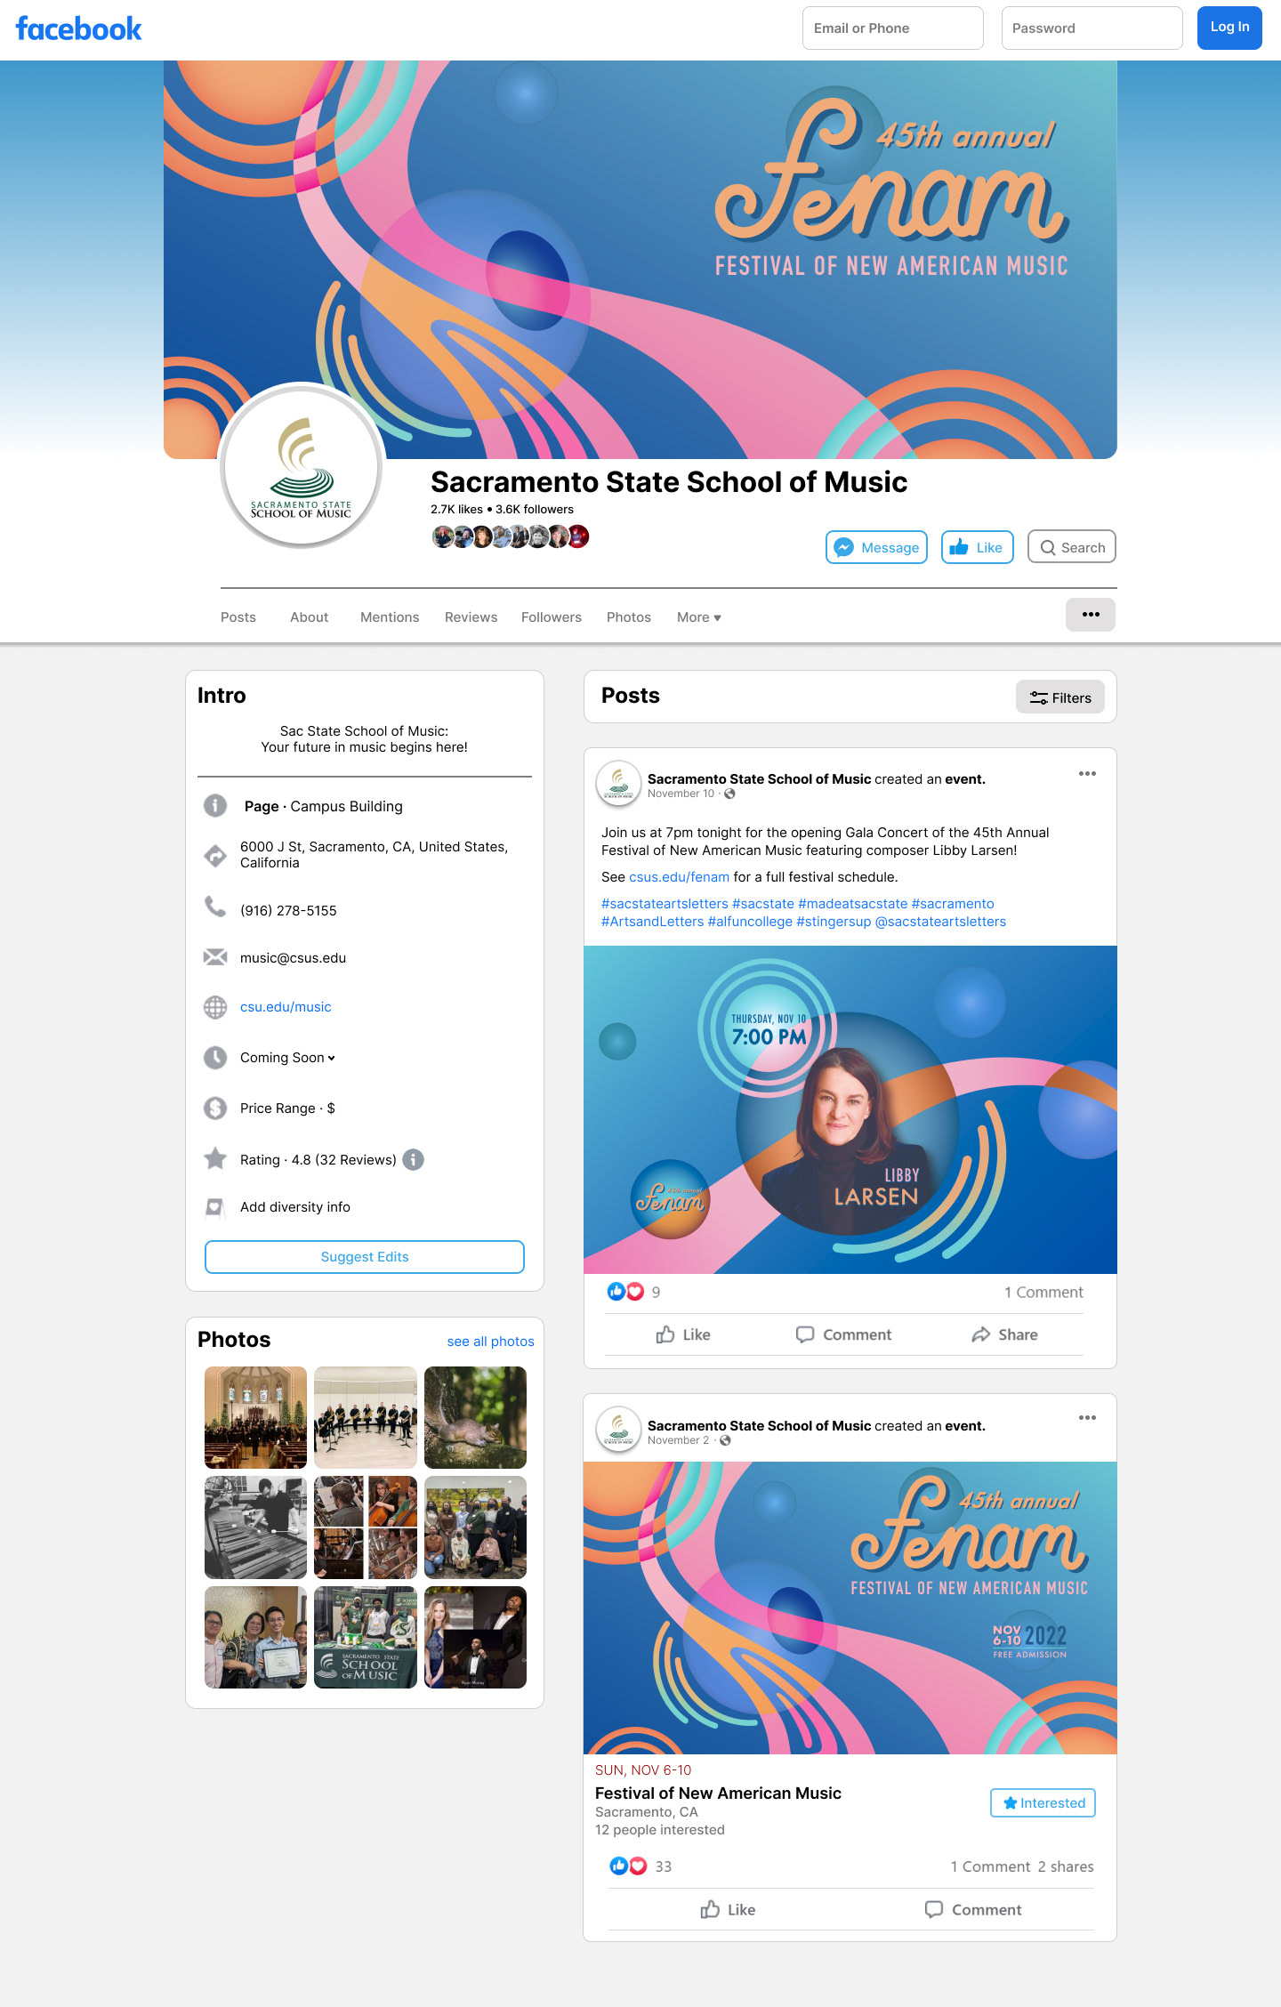Click the page avatar on November 2 post
The height and width of the screenshot is (2007, 1281).
[x=618, y=1430]
